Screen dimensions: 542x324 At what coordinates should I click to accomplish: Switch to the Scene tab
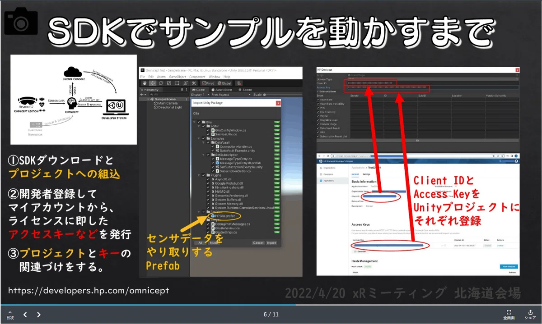[245, 90]
